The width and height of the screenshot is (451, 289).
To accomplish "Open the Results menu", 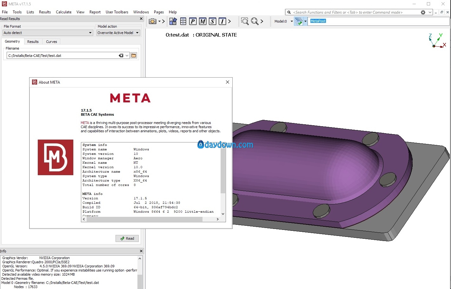I will (x=45, y=12).
